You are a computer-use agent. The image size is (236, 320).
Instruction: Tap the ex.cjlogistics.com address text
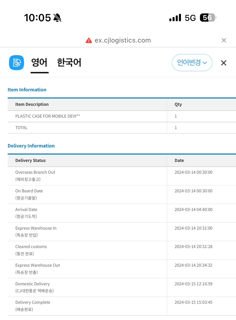pyautogui.click(x=123, y=40)
